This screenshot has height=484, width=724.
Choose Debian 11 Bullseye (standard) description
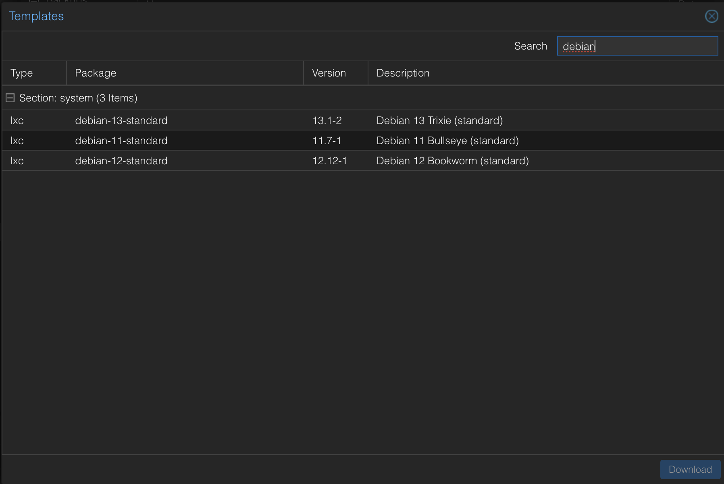click(x=447, y=141)
